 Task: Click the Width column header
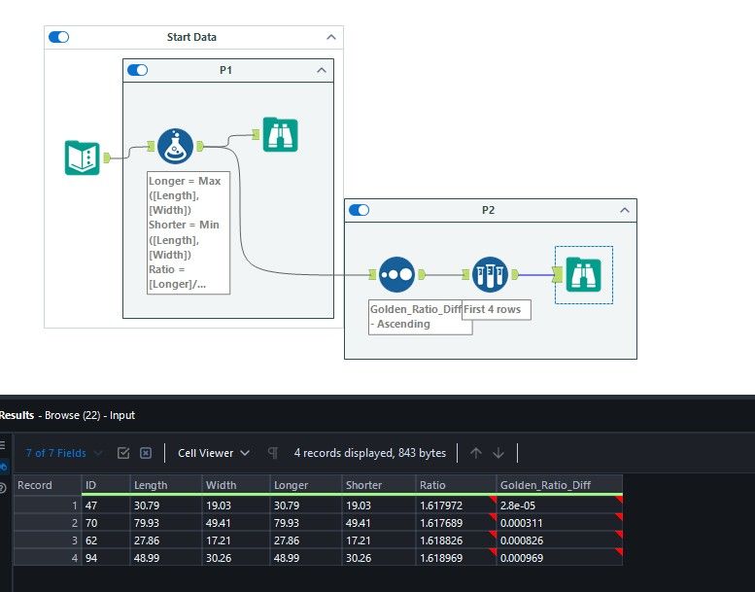(x=236, y=485)
